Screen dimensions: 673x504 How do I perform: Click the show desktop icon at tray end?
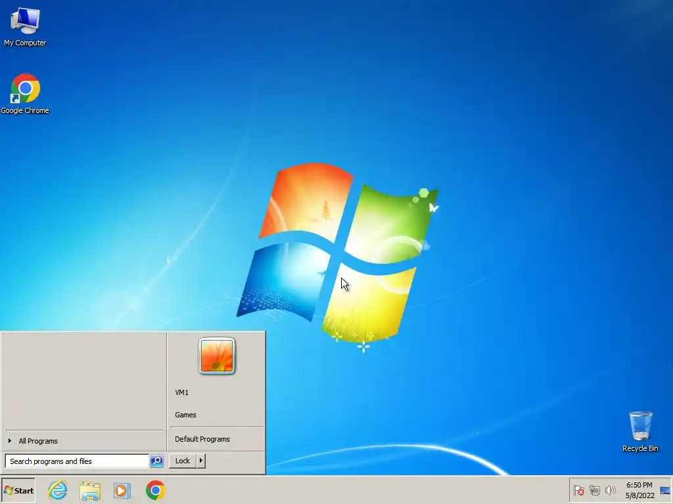coord(665,490)
